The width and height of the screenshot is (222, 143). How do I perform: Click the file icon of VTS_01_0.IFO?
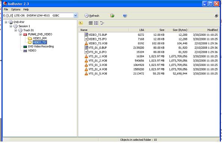tap(86, 52)
